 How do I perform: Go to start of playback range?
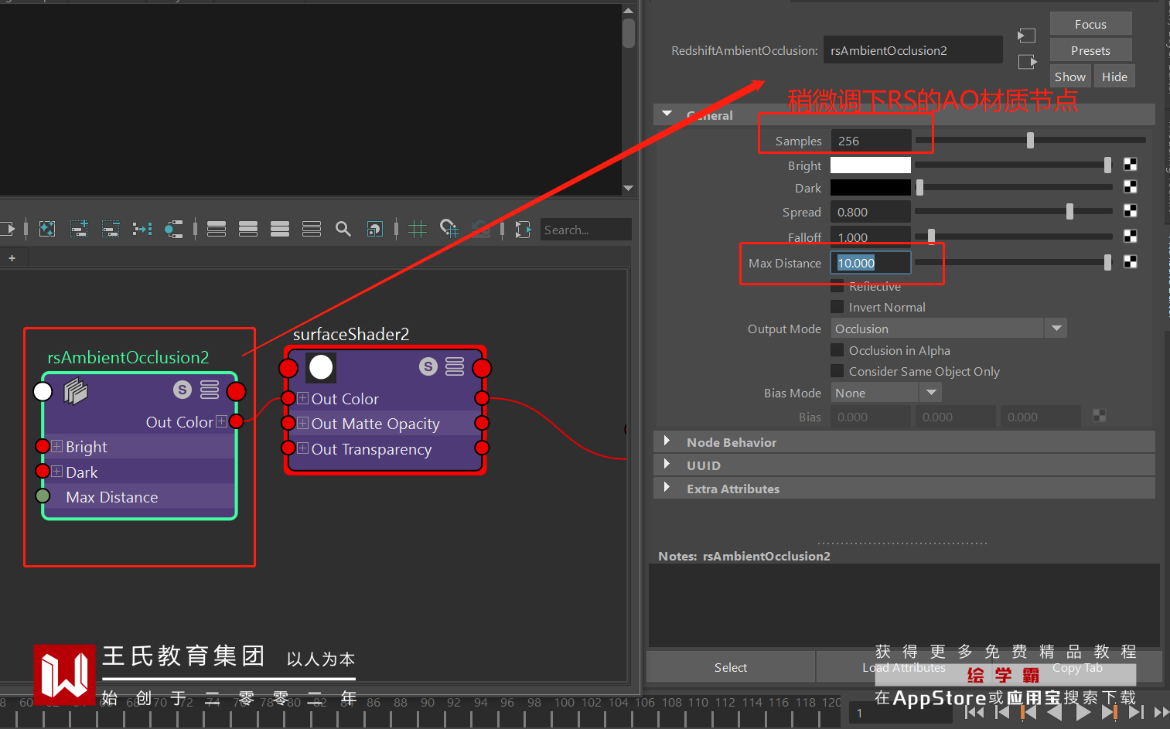pos(975,712)
